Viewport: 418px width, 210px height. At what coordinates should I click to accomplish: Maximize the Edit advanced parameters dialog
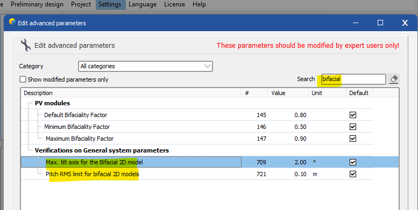380,23
